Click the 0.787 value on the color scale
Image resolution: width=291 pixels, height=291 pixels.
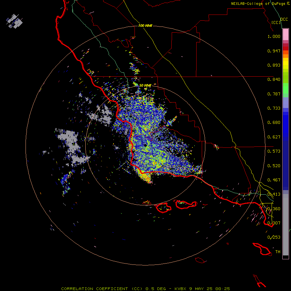(x=274, y=94)
